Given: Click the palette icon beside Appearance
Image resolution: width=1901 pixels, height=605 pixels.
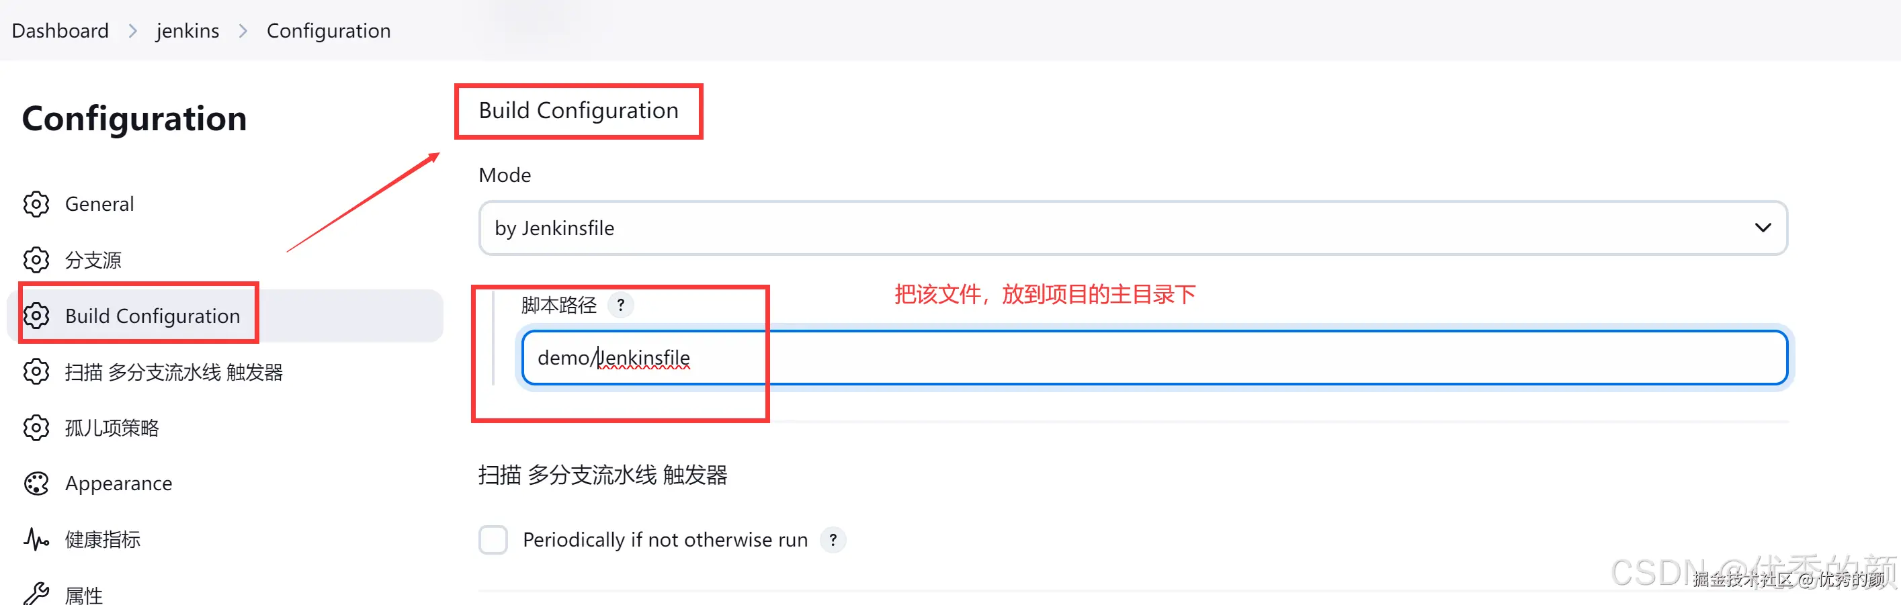Looking at the screenshot, I should coord(36,483).
